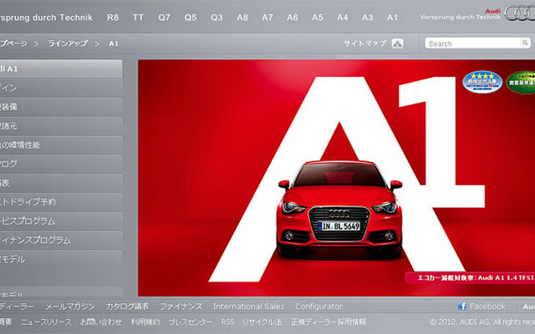This screenshot has height=334, width=535.
Task: Open the ニュースリリース footer link
Action: tap(47, 321)
